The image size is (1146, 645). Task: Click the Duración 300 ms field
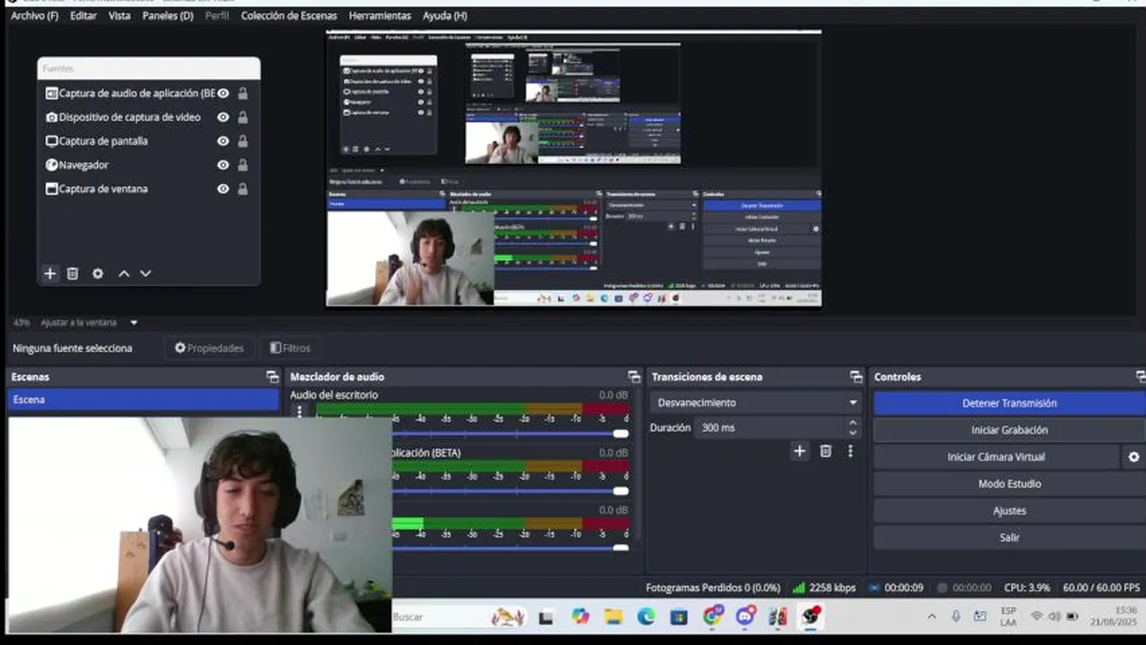pos(769,428)
